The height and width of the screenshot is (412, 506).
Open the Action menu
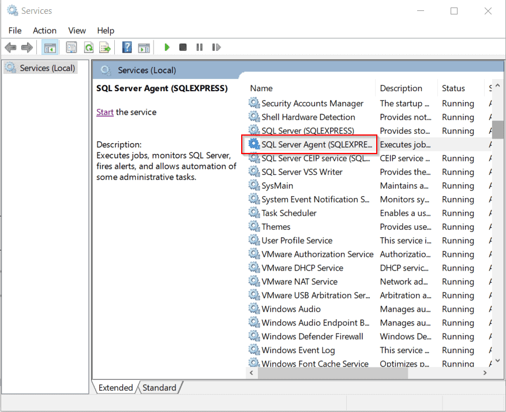click(44, 30)
